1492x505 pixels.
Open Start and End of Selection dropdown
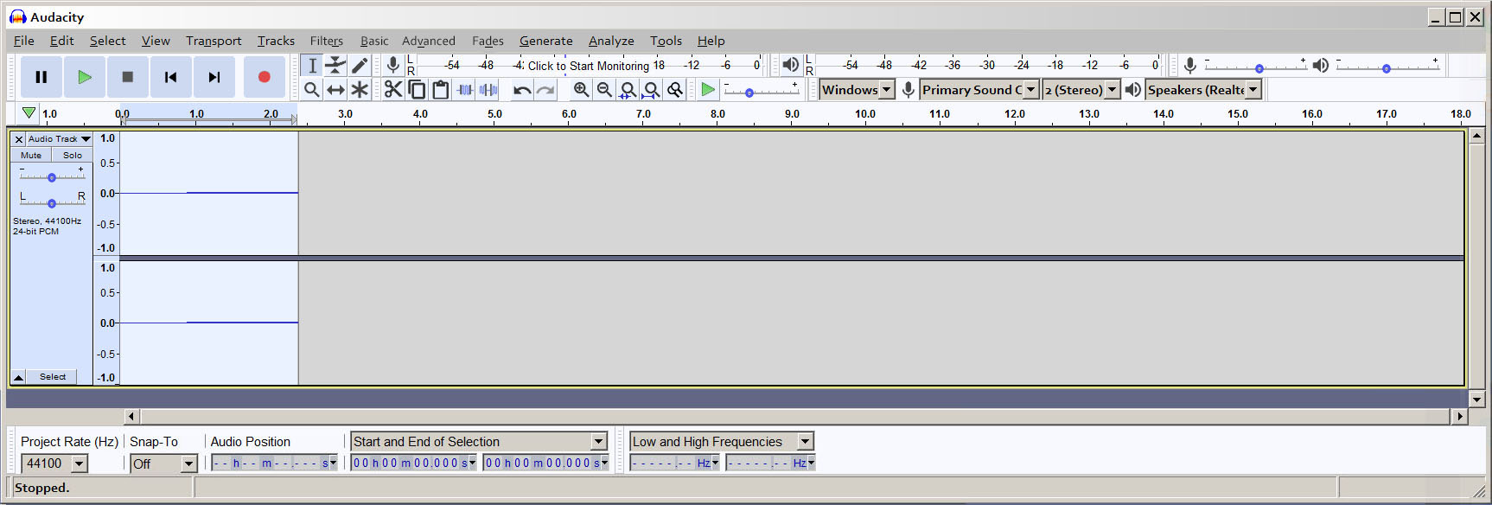point(479,442)
